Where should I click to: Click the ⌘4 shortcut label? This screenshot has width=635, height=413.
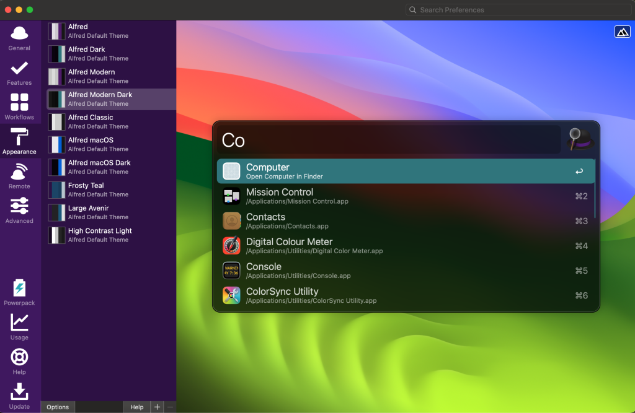pyautogui.click(x=581, y=246)
